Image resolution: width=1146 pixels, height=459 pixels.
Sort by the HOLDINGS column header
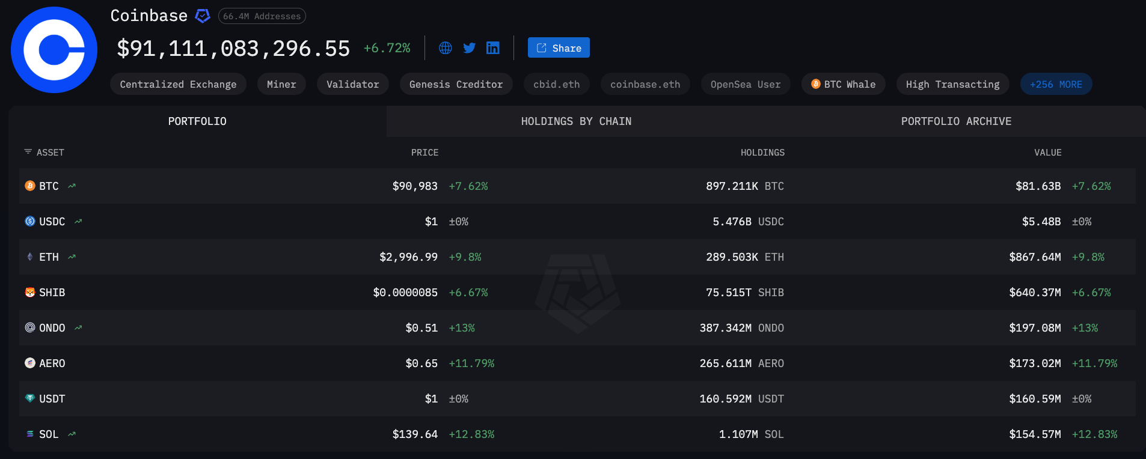[x=762, y=153]
